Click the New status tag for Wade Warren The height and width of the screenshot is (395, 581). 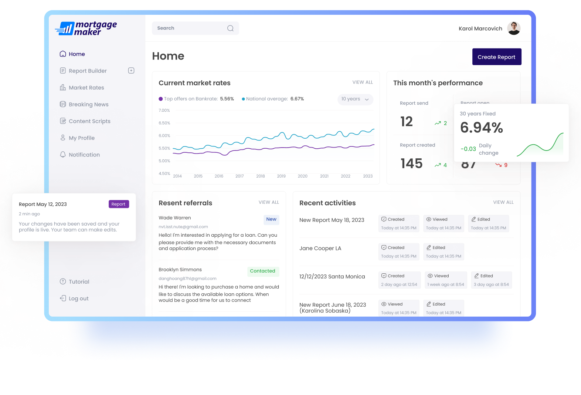pyautogui.click(x=271, y=219)
